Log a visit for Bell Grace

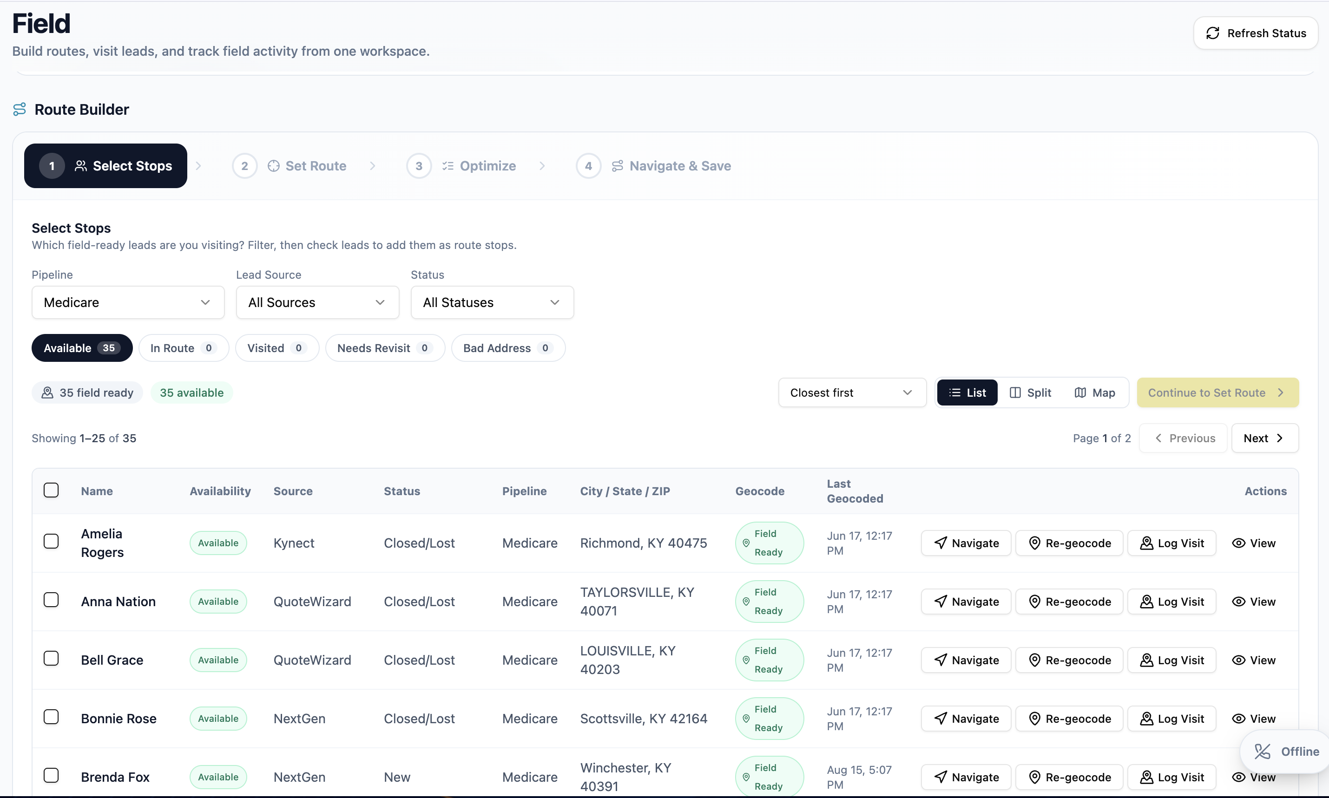[x=1171, y=661]
